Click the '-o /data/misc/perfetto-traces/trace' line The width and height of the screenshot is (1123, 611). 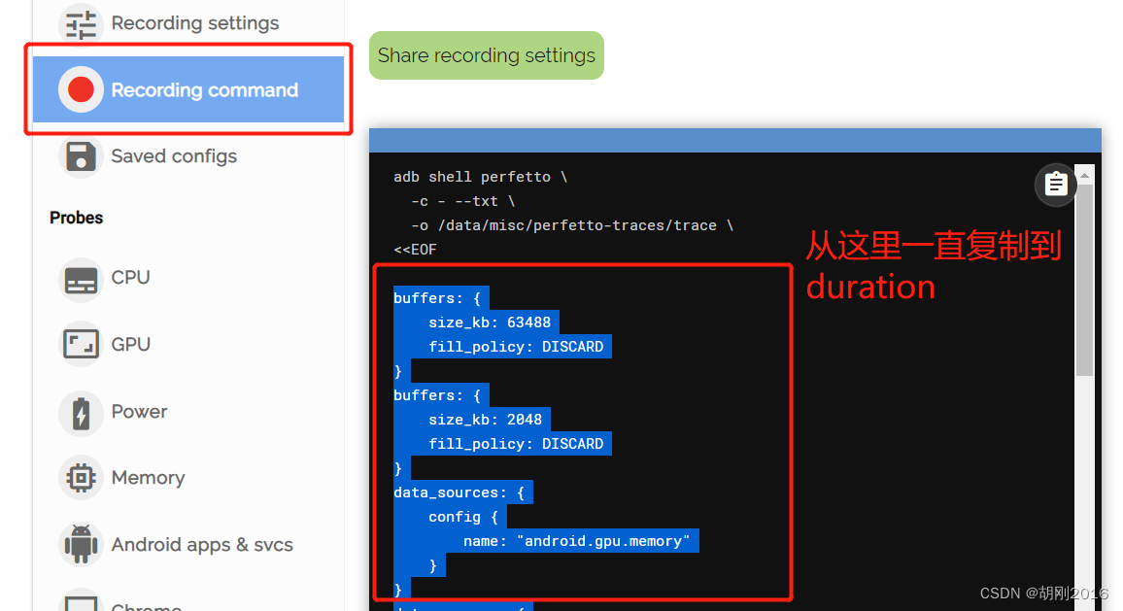click(x=572, y=225)
